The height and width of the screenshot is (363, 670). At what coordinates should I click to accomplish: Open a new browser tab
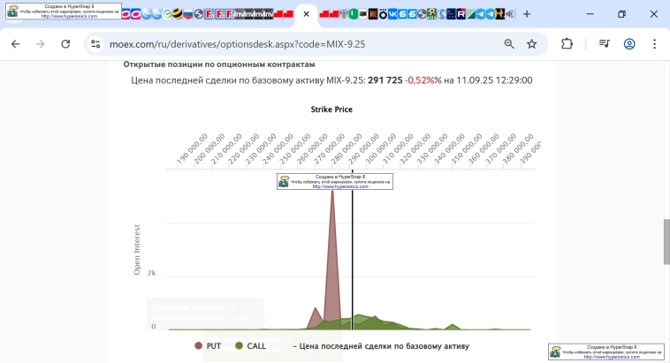527,14
